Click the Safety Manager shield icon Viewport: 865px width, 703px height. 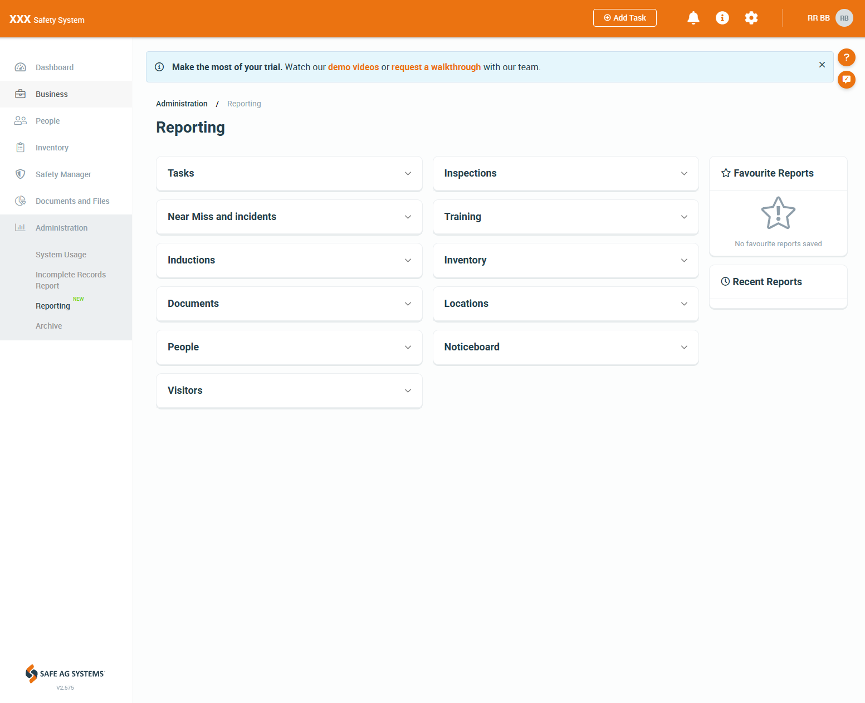[21, 174]
